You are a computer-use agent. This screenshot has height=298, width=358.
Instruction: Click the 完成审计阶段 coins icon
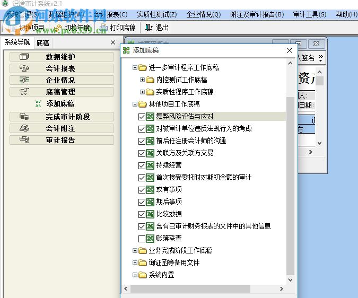(24, 117)
